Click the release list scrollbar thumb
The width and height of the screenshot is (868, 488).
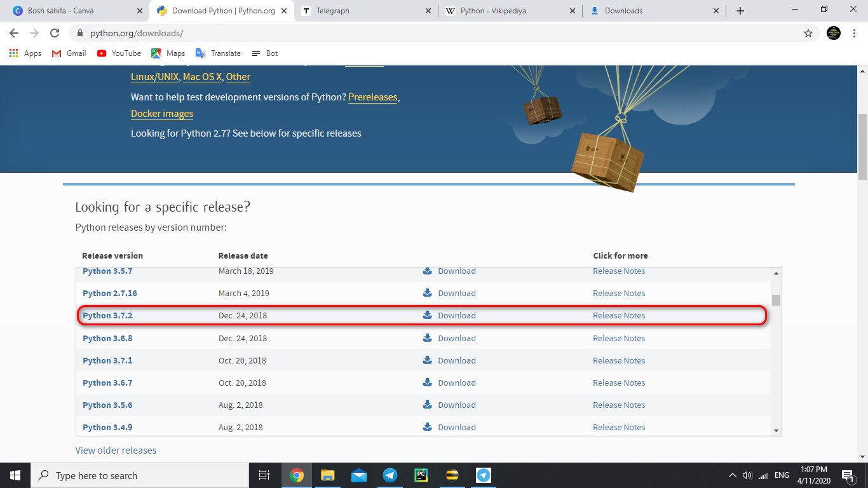(x=776, y=300)
